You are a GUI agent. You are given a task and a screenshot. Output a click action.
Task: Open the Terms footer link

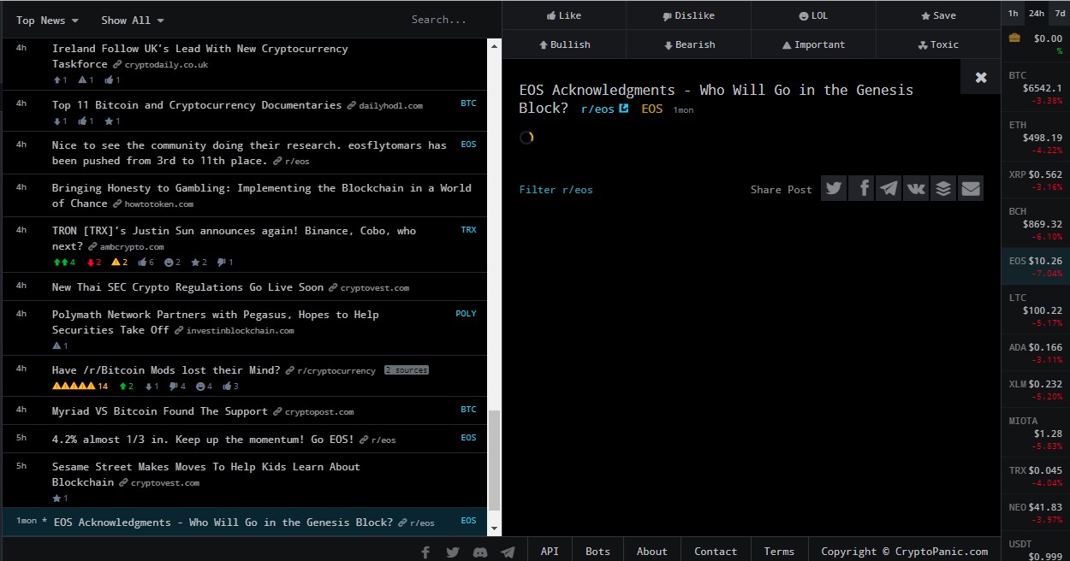click(x=779, y=552)
